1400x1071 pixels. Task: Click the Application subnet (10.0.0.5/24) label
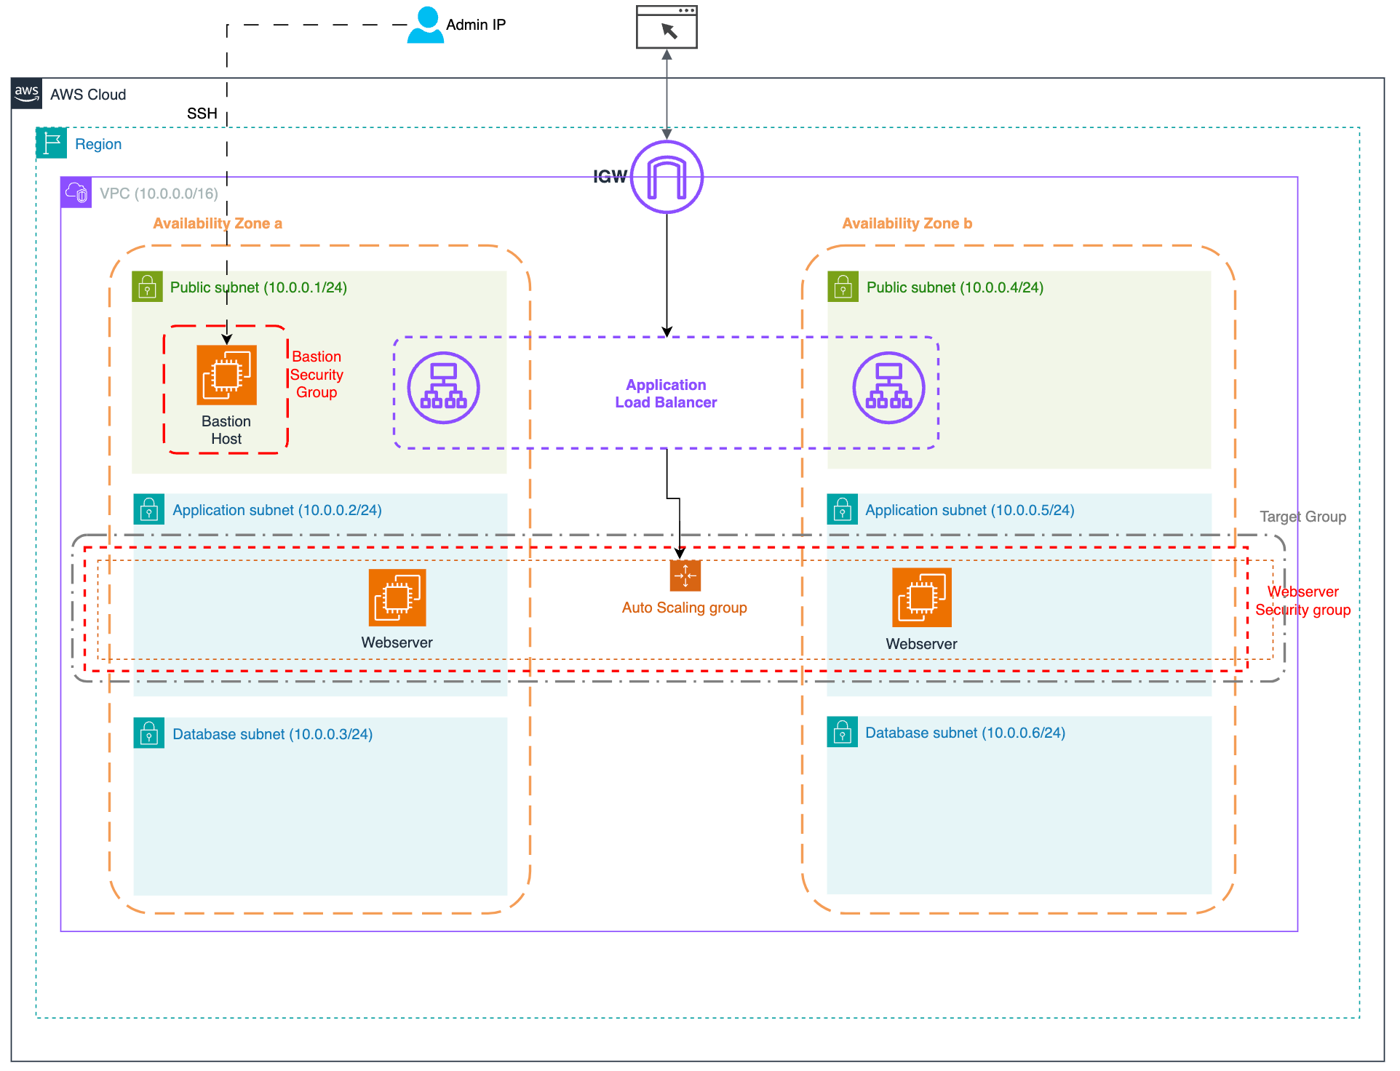(x=970, y=510)
